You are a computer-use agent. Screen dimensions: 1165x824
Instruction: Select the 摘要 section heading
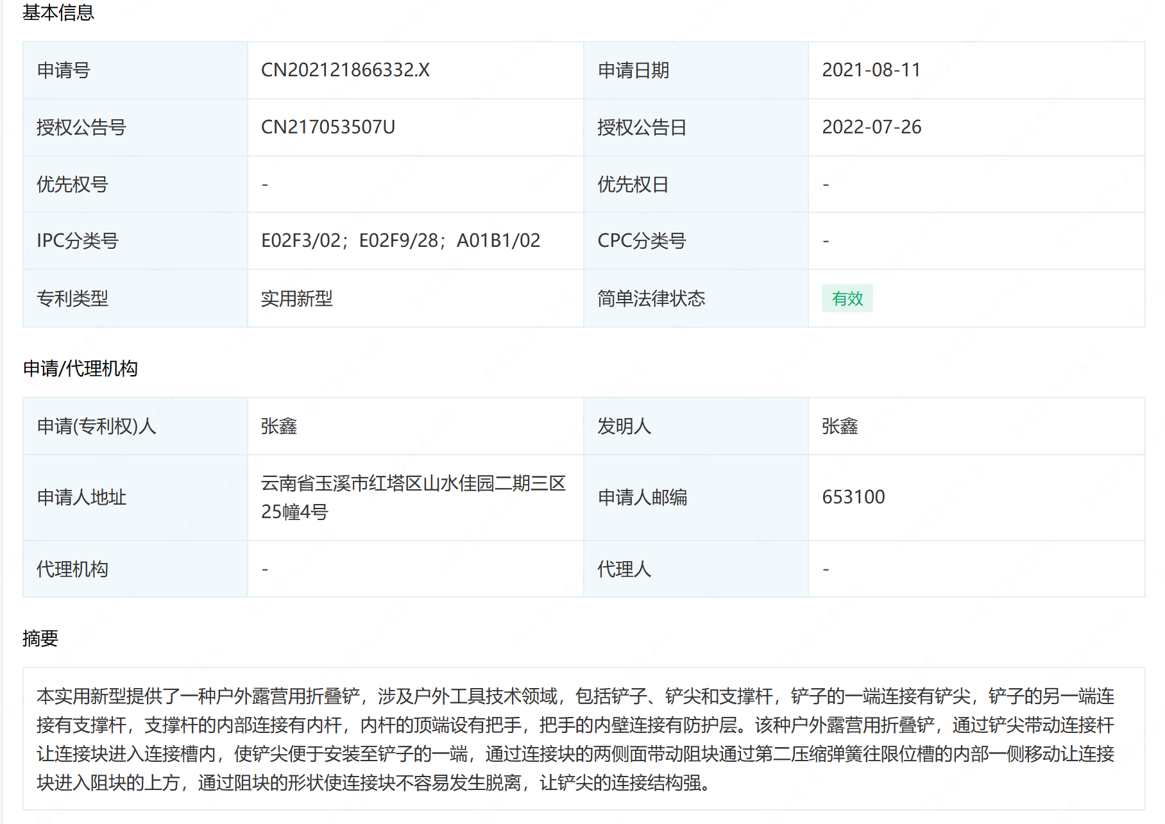click(40, 638)
